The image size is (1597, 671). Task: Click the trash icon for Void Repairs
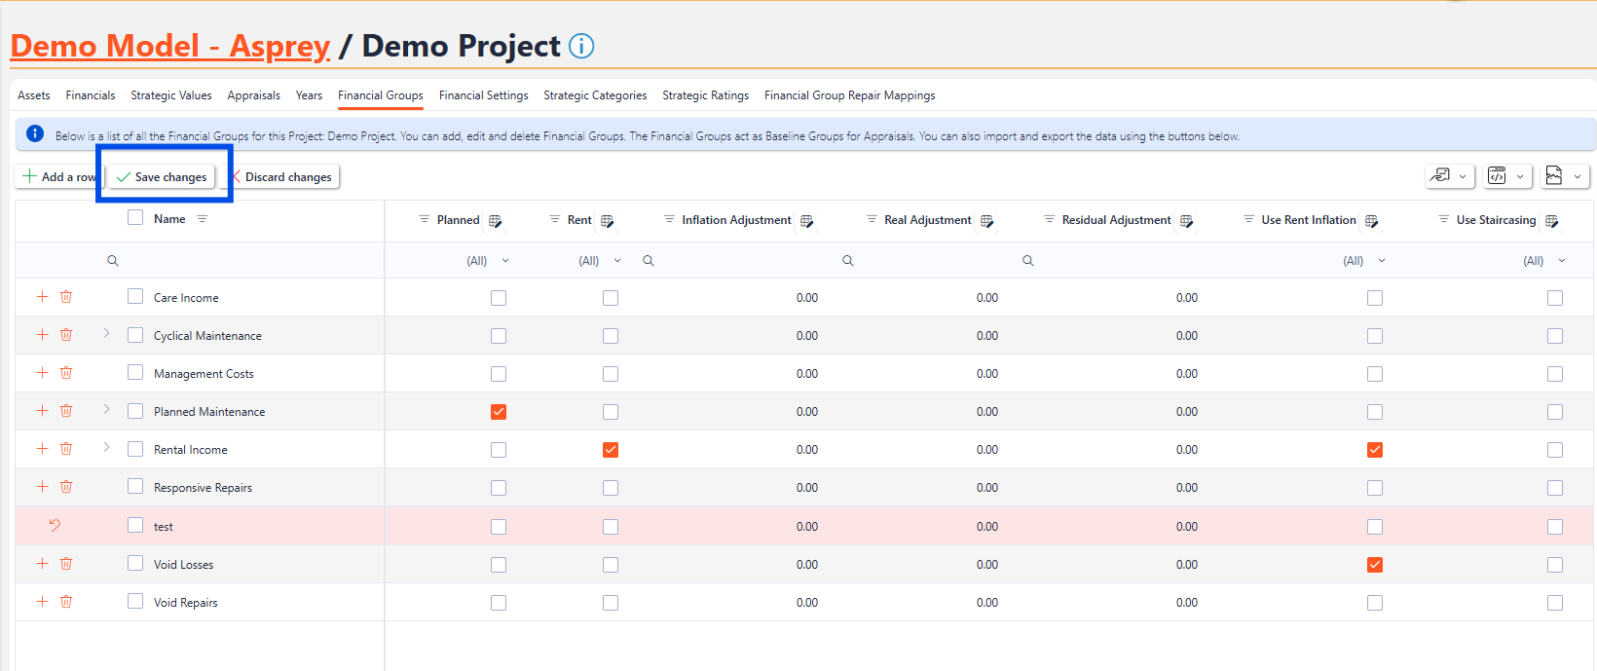pyautogui.click(x=66, y=602)
